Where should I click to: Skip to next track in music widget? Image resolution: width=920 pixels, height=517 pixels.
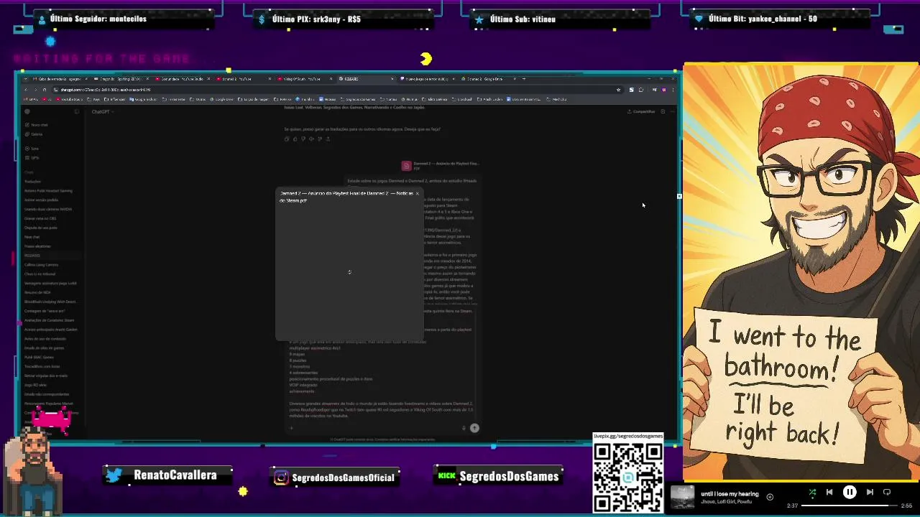coord(870,492)
